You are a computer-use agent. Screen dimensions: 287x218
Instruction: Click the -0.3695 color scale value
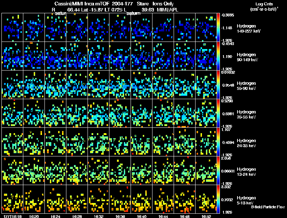coord(227,15)
